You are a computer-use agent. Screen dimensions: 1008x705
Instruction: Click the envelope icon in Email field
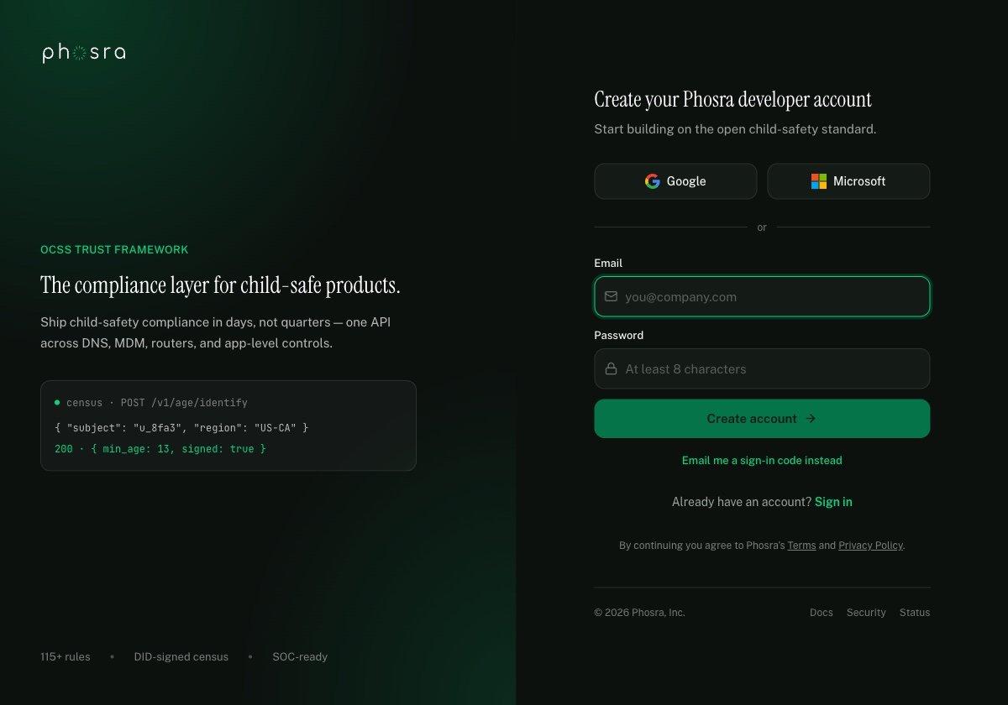(x=611, y=296)
